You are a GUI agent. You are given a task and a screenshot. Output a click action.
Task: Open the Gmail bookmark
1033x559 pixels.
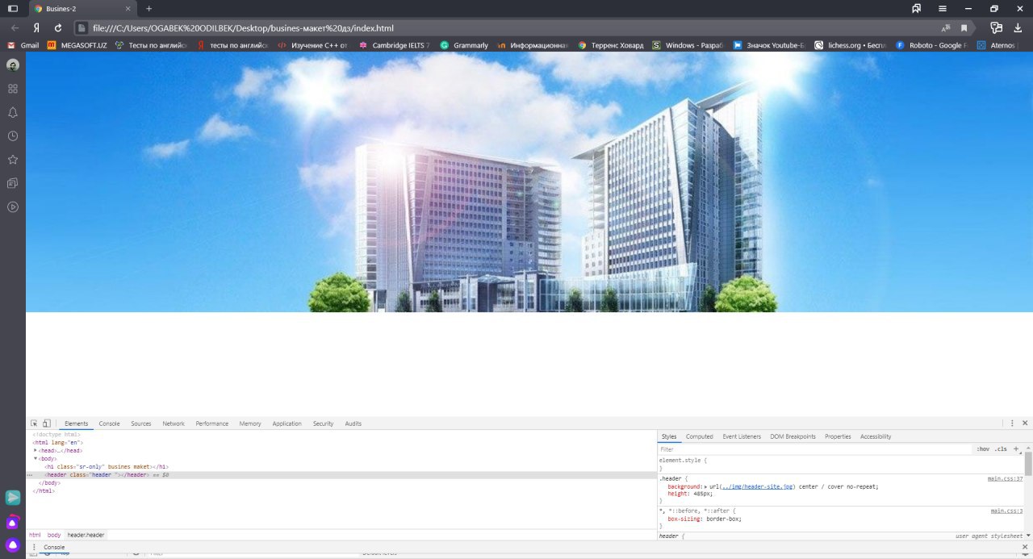(x=23, y=45)
